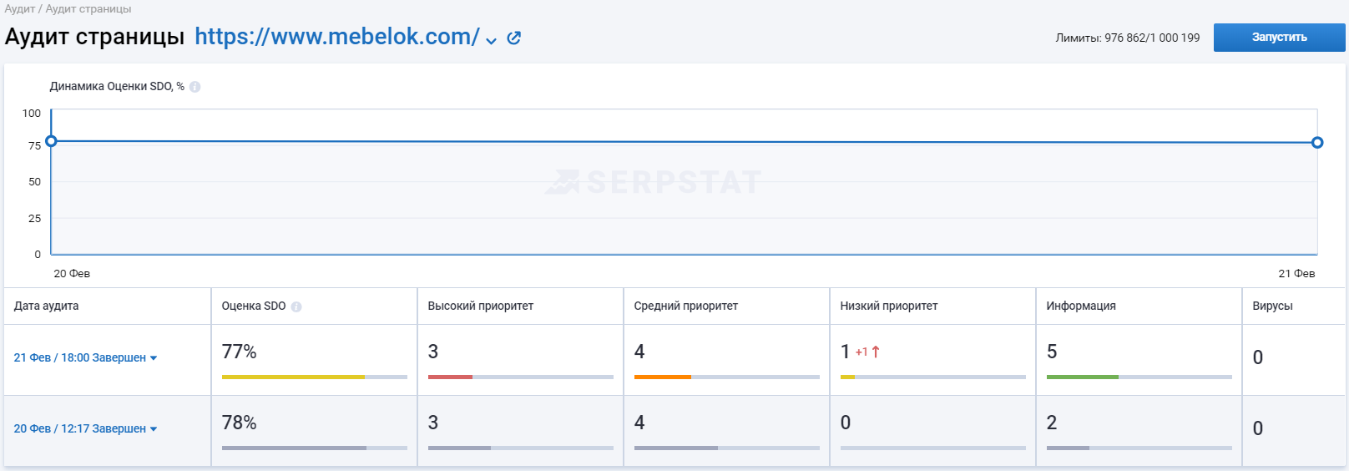
Task: Open the https://www.mebelok.com/ link
Action: (x=337, y=37)
